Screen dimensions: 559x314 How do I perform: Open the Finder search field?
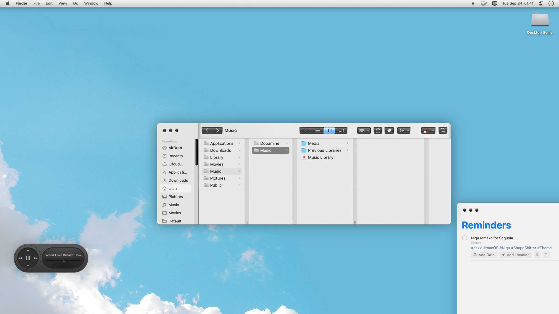pyautogui.click(x=443, y=130)
